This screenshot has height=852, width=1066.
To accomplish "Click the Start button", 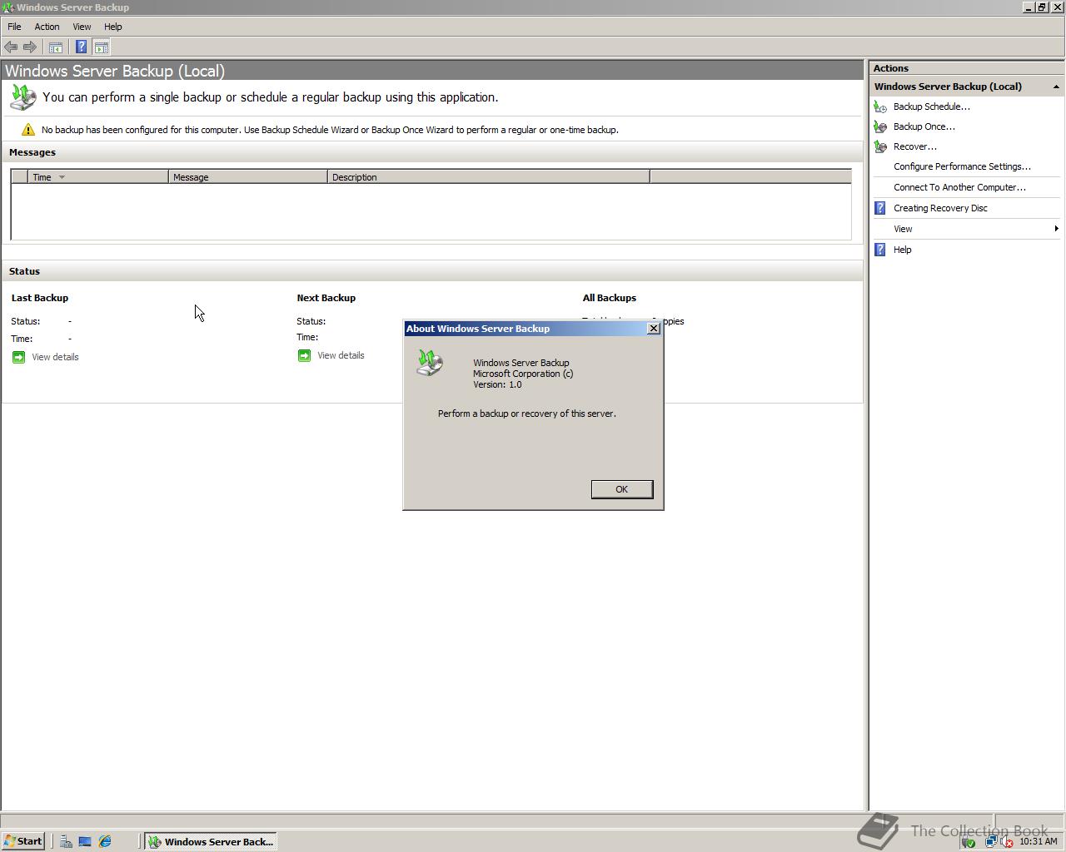I will (x=23, y=841).
